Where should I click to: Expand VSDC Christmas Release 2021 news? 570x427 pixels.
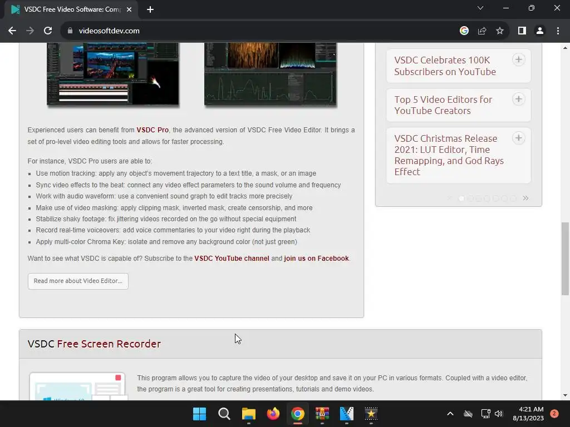point(519,138)
